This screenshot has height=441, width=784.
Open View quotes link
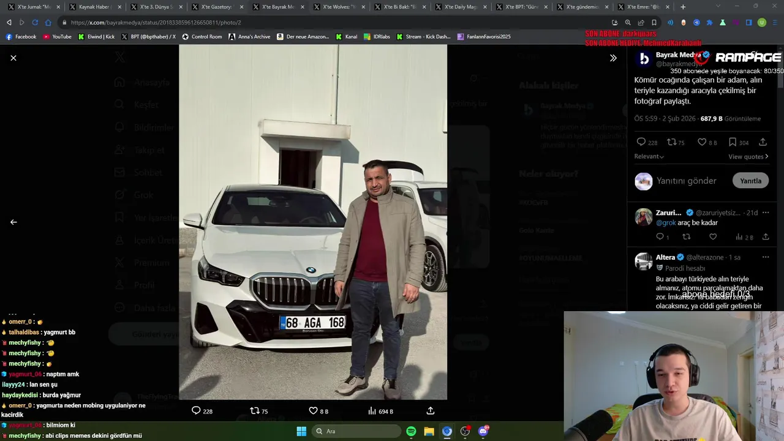[x=748, y=156]
